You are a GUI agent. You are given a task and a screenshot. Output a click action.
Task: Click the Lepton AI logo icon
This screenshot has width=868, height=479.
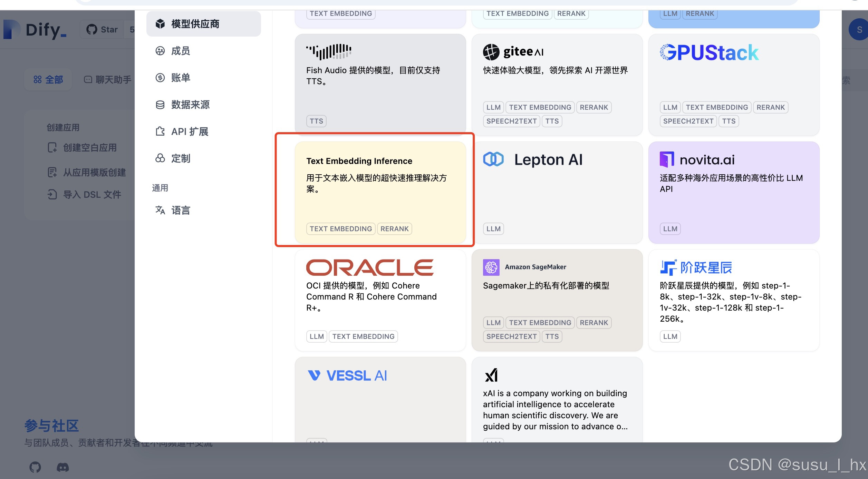[x=493, y=159]
